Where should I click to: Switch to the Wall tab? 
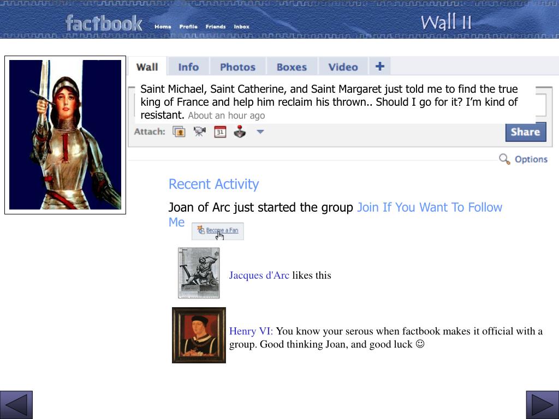147,67
